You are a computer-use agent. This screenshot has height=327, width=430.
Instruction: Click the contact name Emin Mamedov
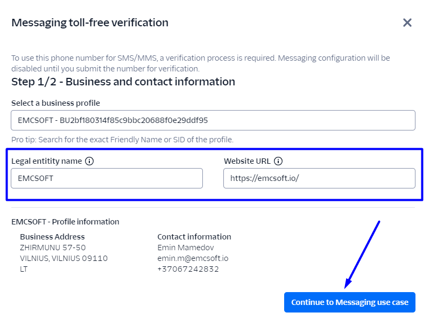click(185, 248)
